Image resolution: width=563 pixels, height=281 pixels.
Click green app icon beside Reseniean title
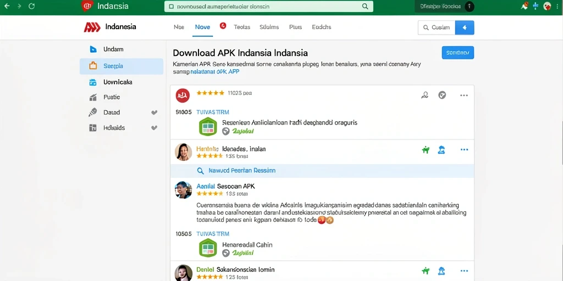(208, 127)
